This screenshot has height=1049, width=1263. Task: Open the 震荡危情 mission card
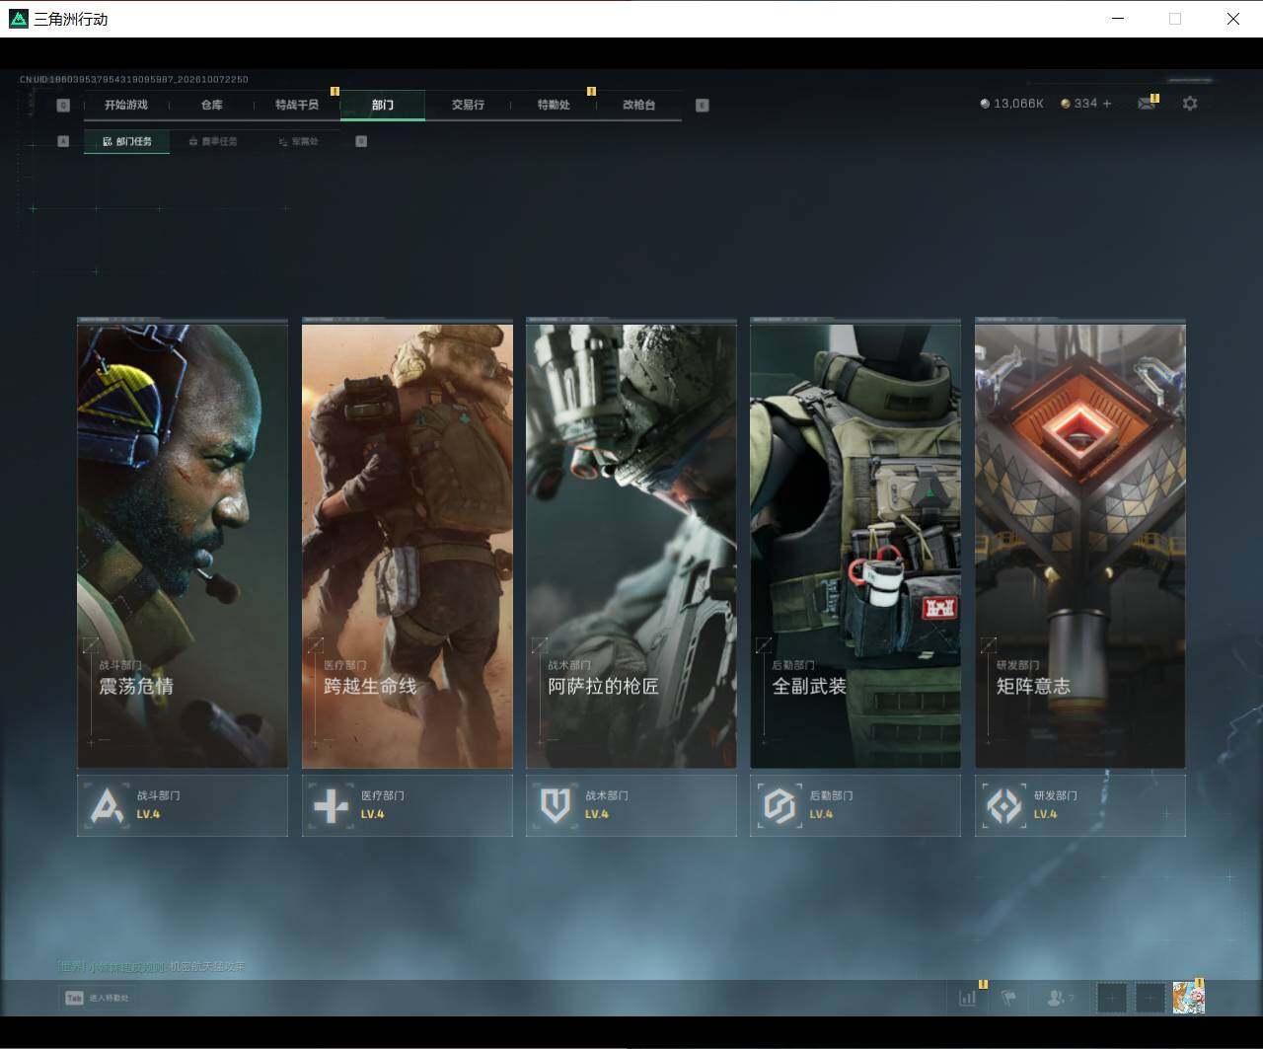(x=183, y=544)
